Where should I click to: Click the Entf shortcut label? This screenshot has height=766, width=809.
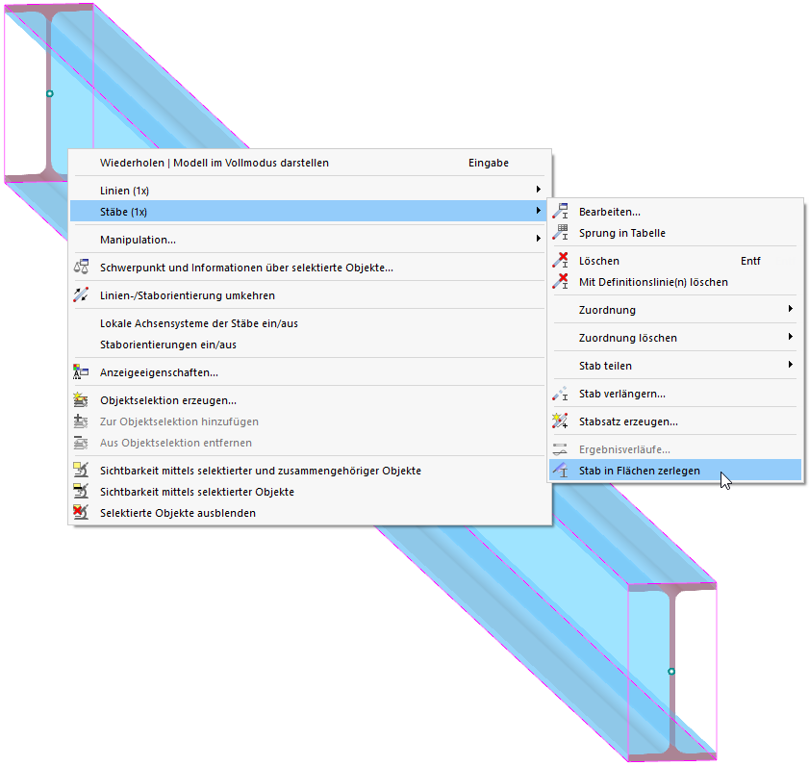(x=750, y=261)
